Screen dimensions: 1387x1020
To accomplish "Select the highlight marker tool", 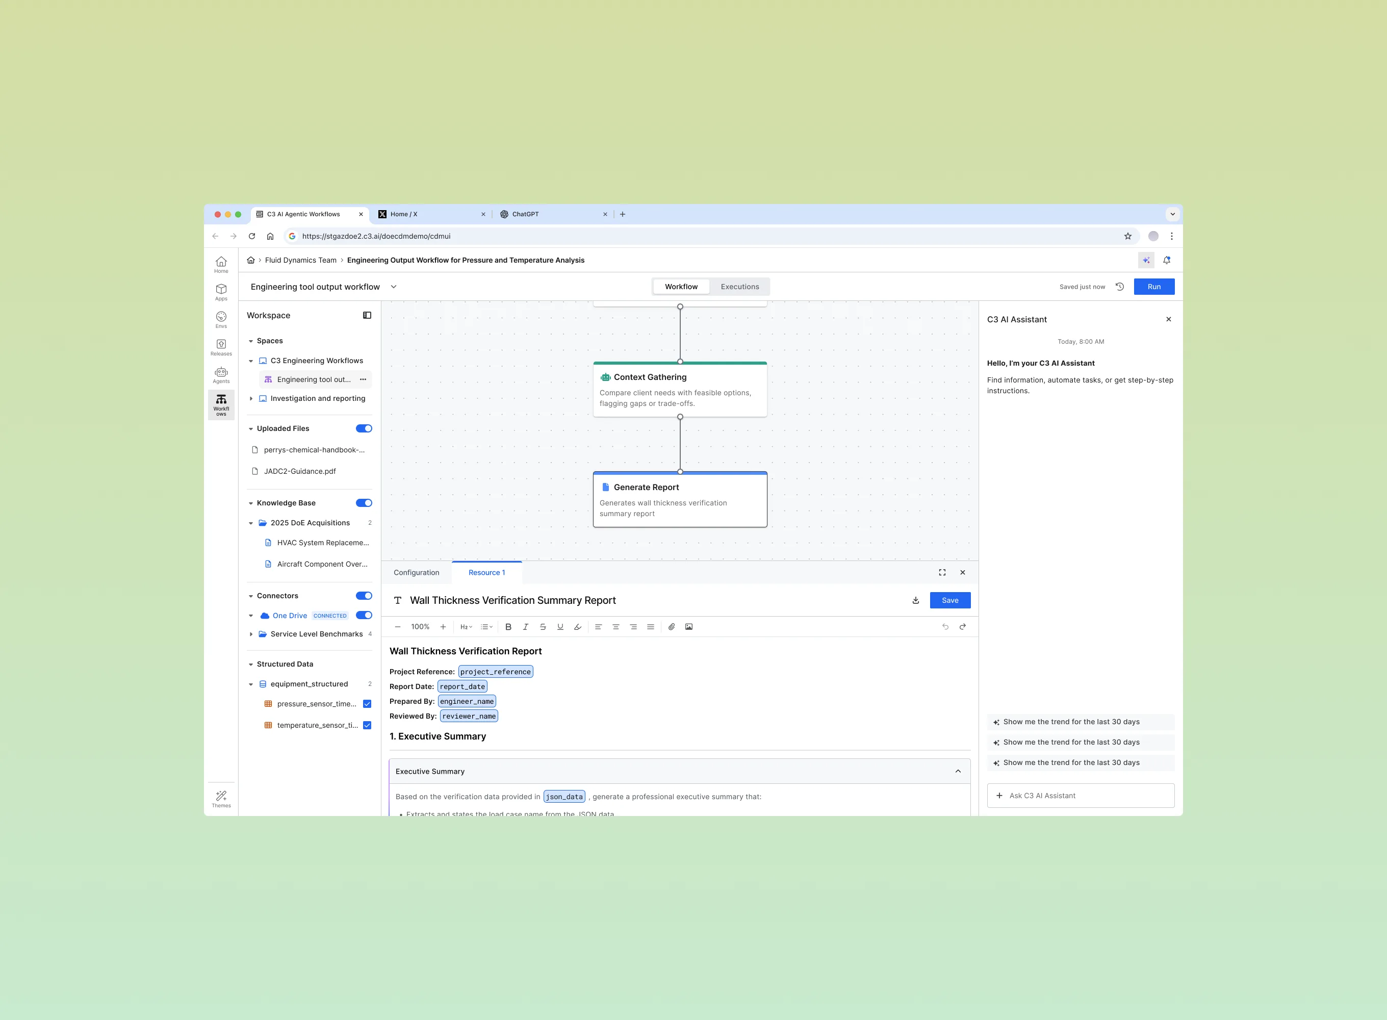I will click(577, 627).
